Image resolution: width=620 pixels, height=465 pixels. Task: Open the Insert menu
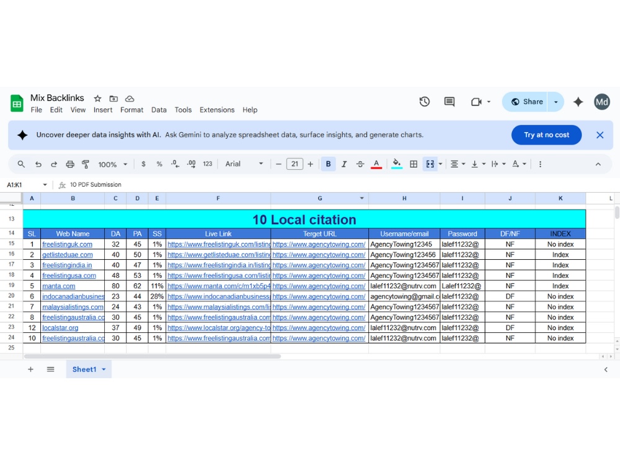tap(103, 110)
